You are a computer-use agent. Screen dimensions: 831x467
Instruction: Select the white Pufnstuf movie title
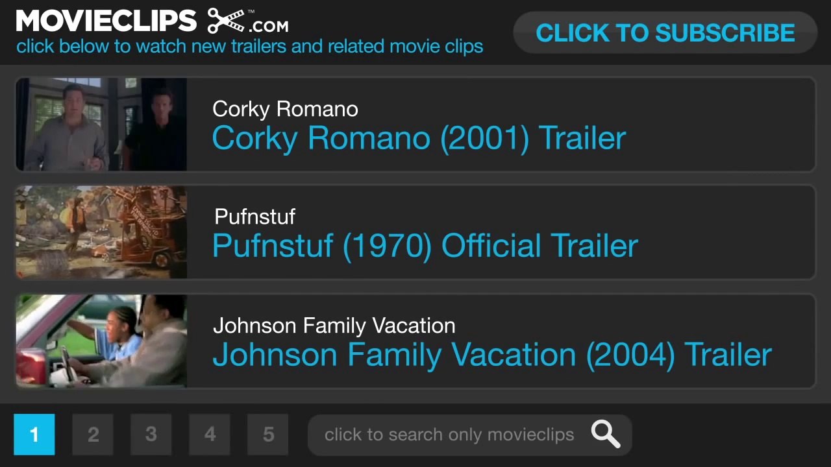coord(254,217)
